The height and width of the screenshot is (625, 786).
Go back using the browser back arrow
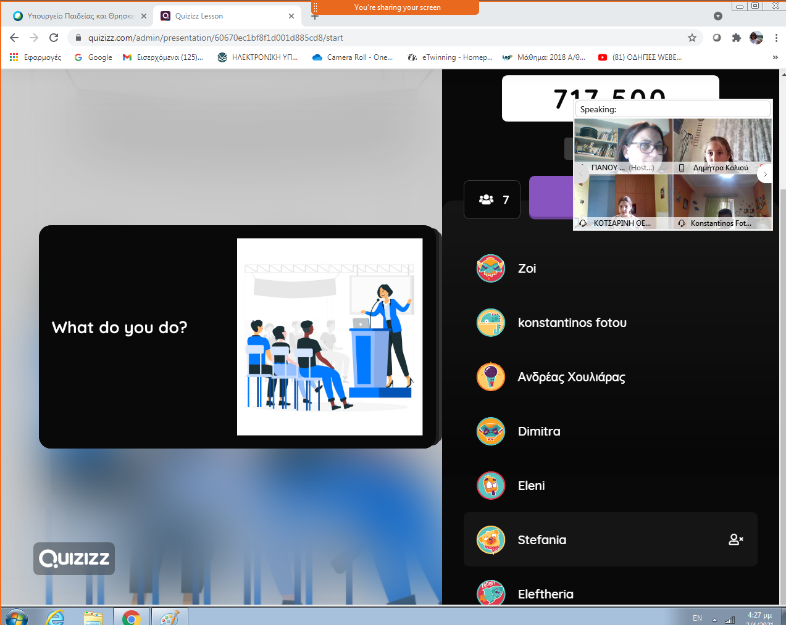[x=14, y=38]
